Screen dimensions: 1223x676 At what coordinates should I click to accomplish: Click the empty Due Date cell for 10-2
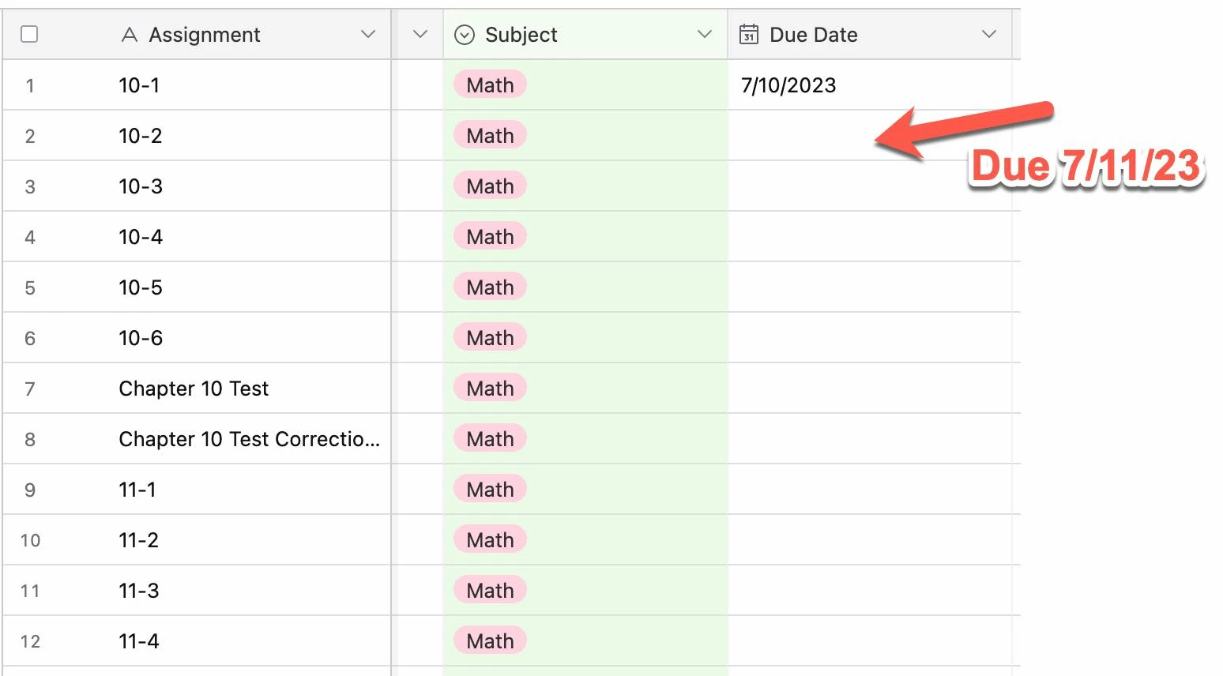[869, 136]
